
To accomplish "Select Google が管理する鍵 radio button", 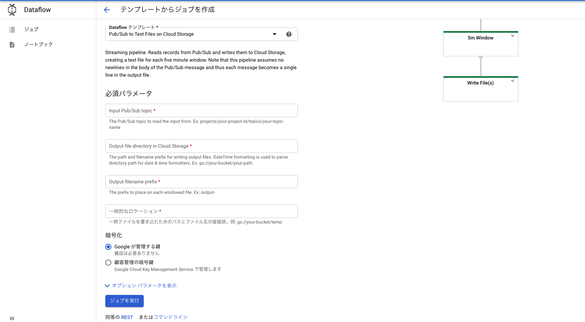I will pyautogui.click(x=108, y=247).
